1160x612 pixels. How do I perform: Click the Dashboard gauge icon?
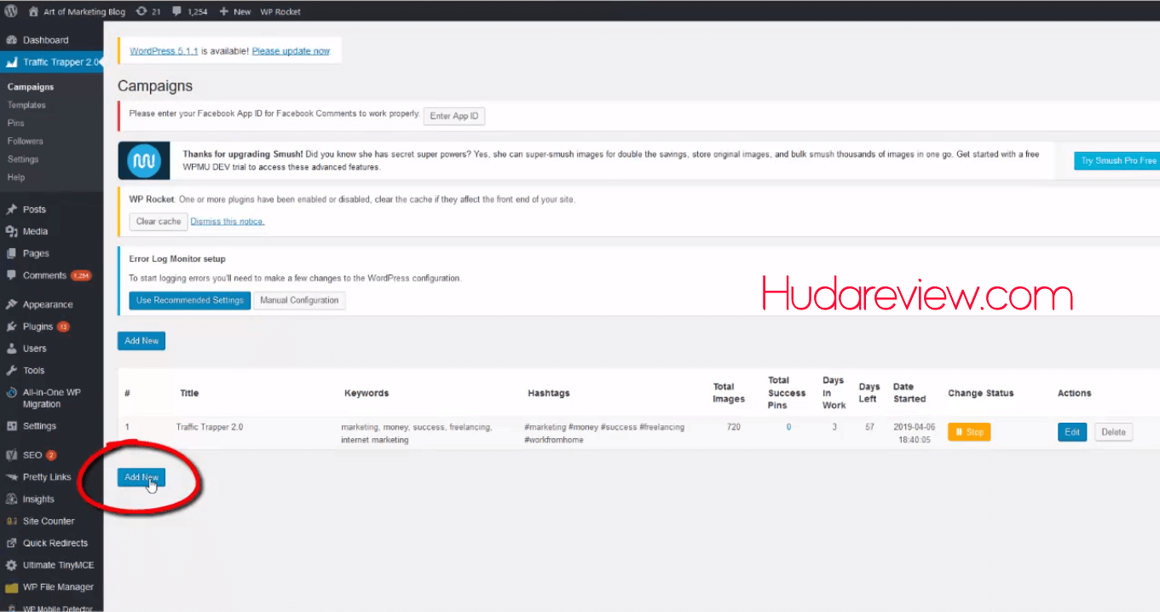click(x=11, y=40)
